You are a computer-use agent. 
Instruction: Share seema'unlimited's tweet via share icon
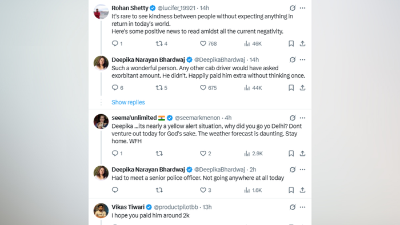coord(302,154)
